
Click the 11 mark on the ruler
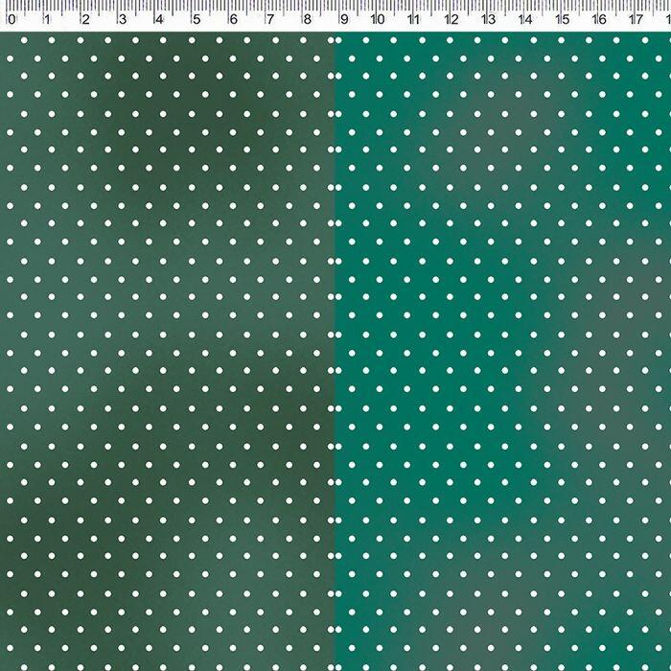[x=413, y=18]
